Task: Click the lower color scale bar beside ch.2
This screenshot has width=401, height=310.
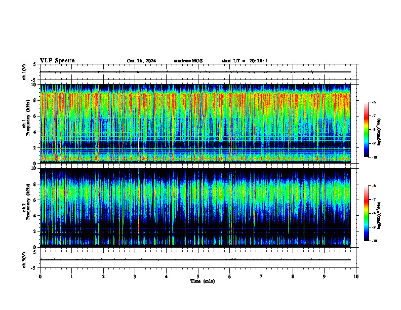Action: (x=366, y=213)
